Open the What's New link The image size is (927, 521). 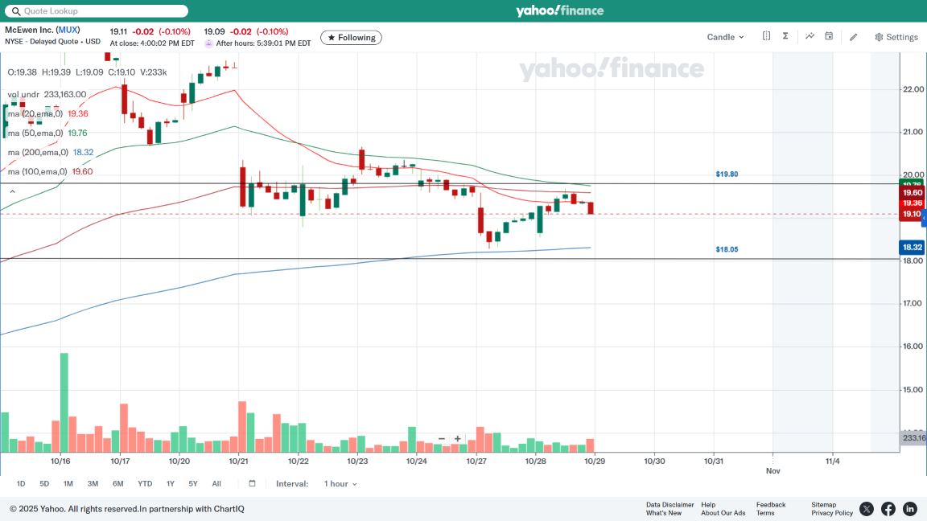(x=663, y=513)
